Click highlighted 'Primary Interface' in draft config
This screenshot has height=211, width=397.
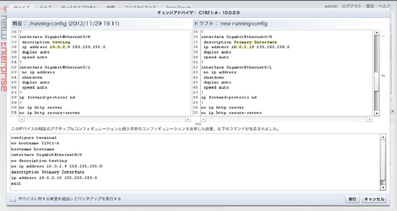pyautogui.click(x=255, y=42)
